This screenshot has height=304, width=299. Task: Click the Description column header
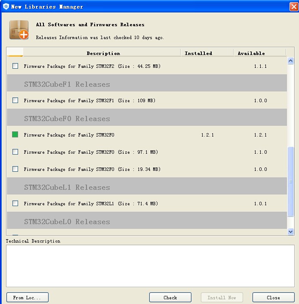(x=102, y=53)
